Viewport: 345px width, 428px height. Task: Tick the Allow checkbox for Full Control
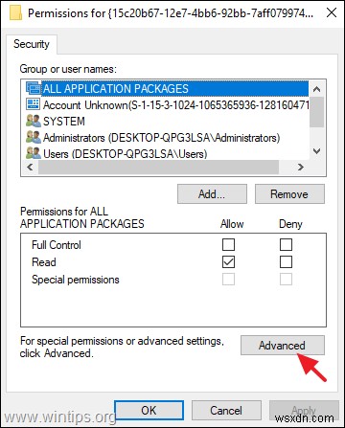click(x=228, y=245)
